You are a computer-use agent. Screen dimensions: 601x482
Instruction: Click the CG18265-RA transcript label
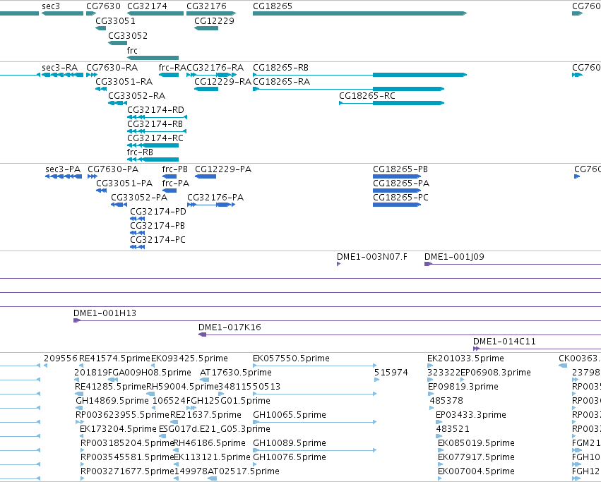(282, 82)
